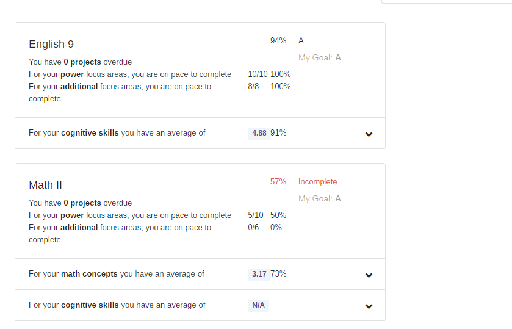The height and width of the screenshot is (329, 512).
Task: Click My Goal: A under English 9
Action: pos(320,58)
